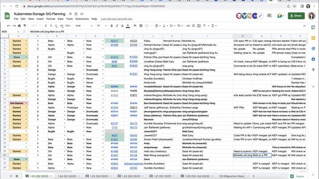This screenshot has height=179, width=319.
Task: Star the Kubernetes Storage-SIG Planning document
Action: [x=70, y=14]
